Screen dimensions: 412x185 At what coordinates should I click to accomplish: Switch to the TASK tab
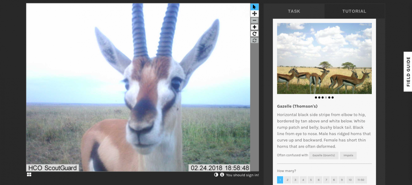(x=294, y=11)
